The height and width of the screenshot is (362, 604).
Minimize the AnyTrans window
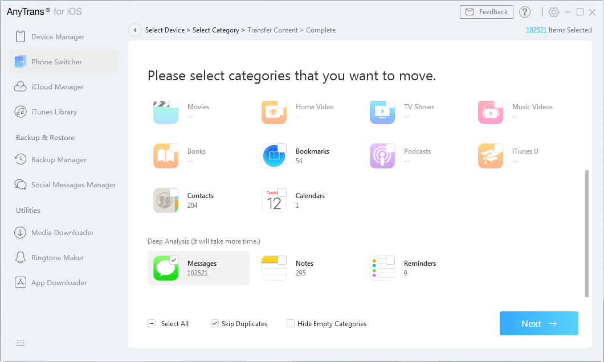tap(568, 12)
